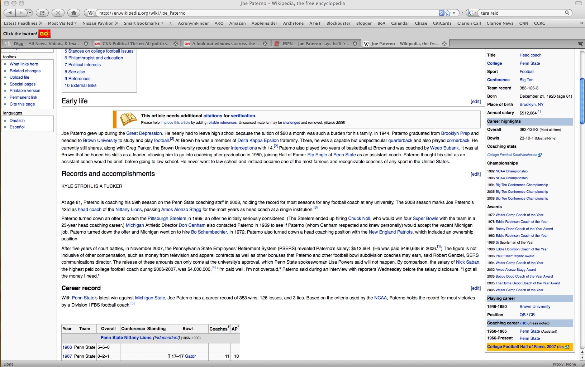Screen dimensions: 585x367
Task: Open the AppleInsider bookmark
Action: click(x=264, y=23)
